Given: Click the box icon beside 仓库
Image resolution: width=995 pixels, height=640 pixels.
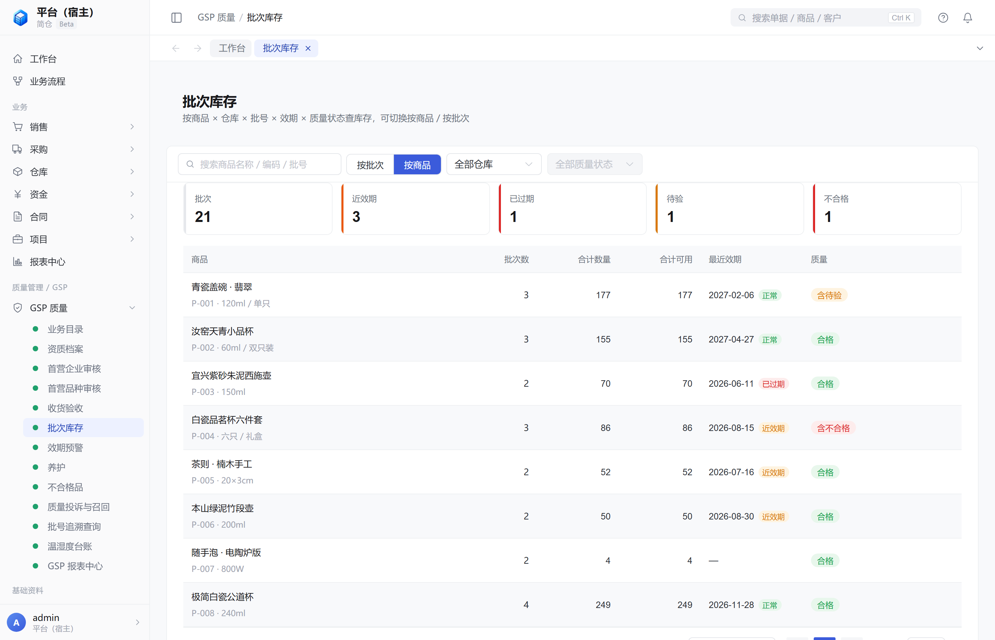Looking at the screenshot, I should click(17, 172).
